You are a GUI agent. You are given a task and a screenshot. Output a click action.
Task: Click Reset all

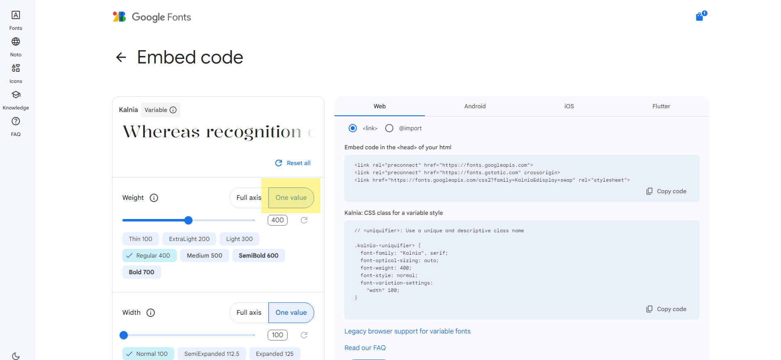point(293,163)
